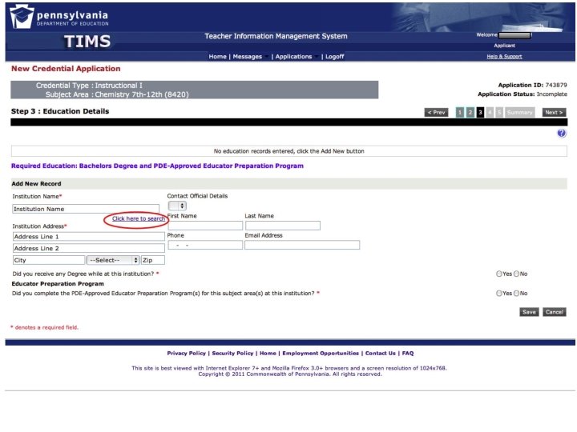
Task: Select Yes for completing PDE-Approved Educator Preparation Program
Action: (x=499, y=293)
